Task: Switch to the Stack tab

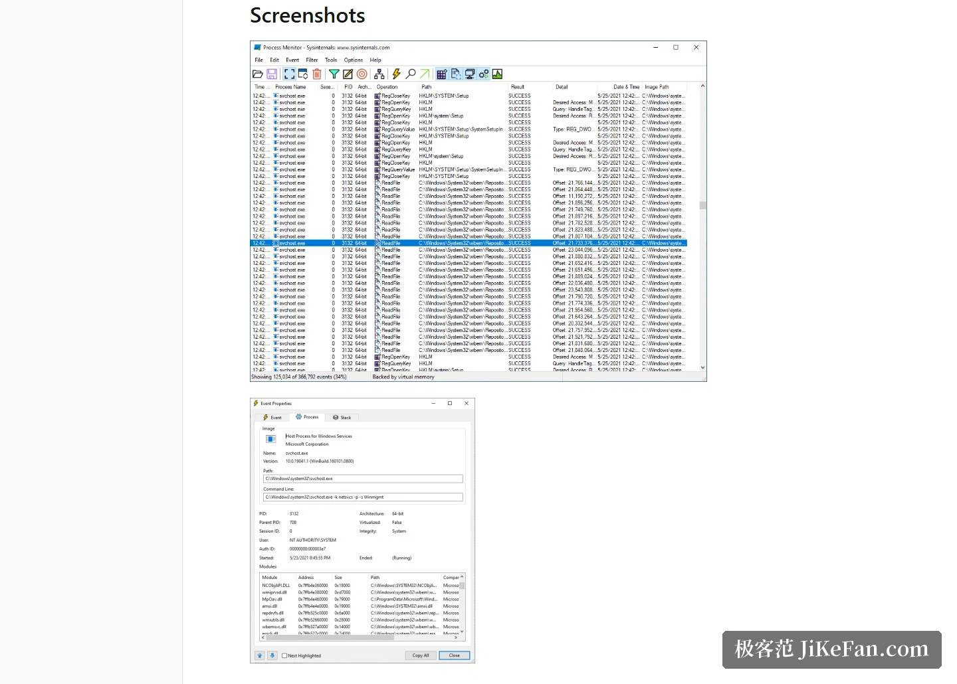Action: [342, 418]
